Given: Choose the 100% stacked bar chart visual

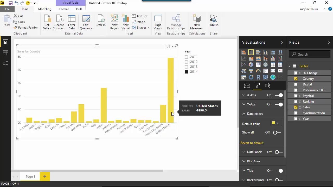Looking at the screenshot, I should pos(273,52).
